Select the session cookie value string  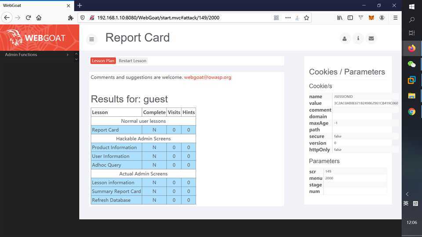tap(366, 103)
